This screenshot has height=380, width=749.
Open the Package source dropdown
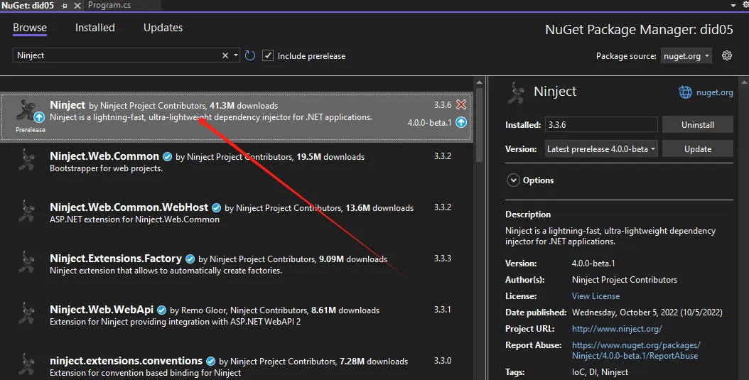click(686, 56)
